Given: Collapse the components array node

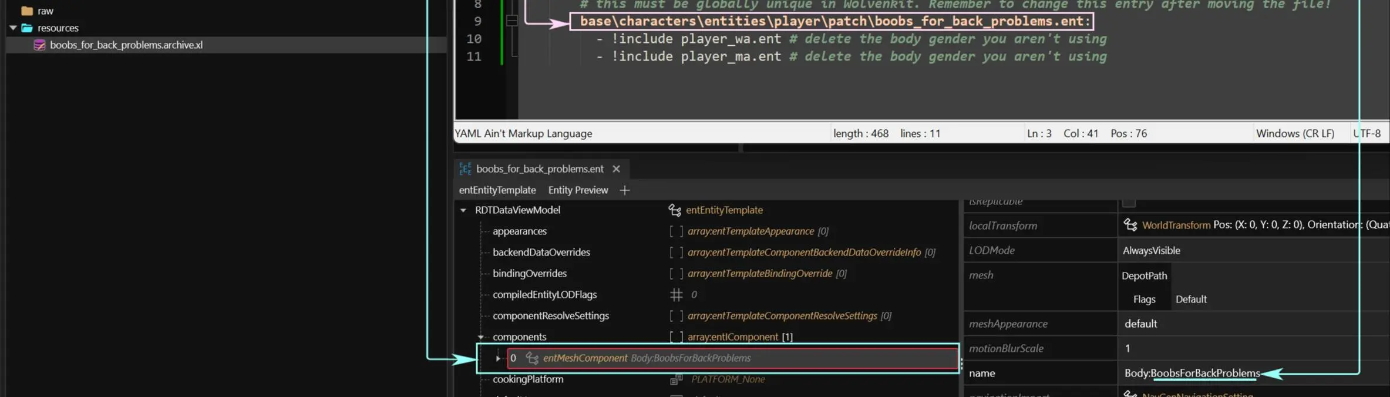Looking at the screenshot, I should point(481,337).
